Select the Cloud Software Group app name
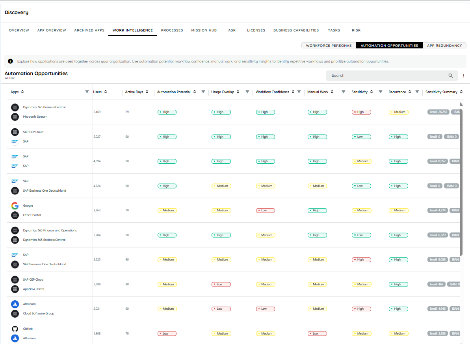 coord(38,313)
